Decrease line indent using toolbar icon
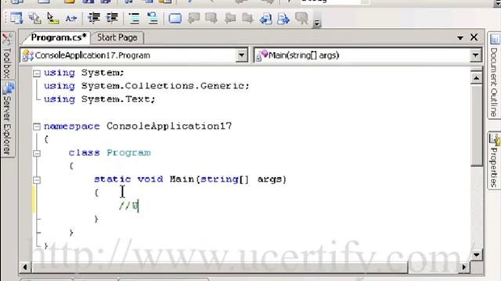This screenshot has width=501, height=281. tap(94, 18)
